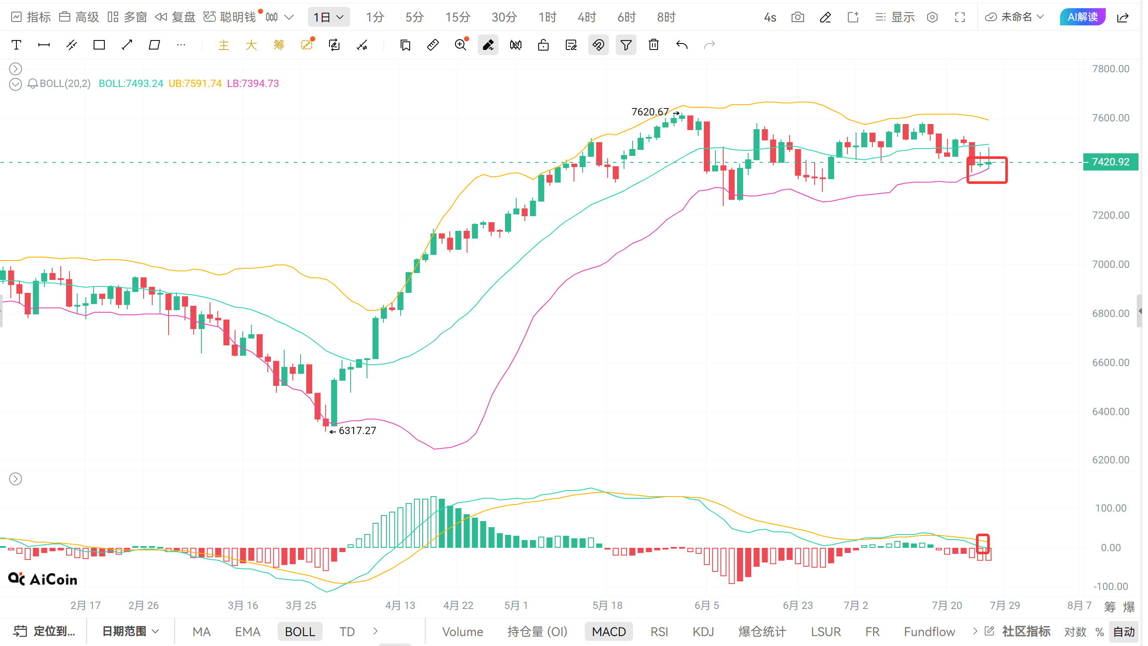Select the rectangle drawing tool

pyautogui.click(x=99, y=45)
